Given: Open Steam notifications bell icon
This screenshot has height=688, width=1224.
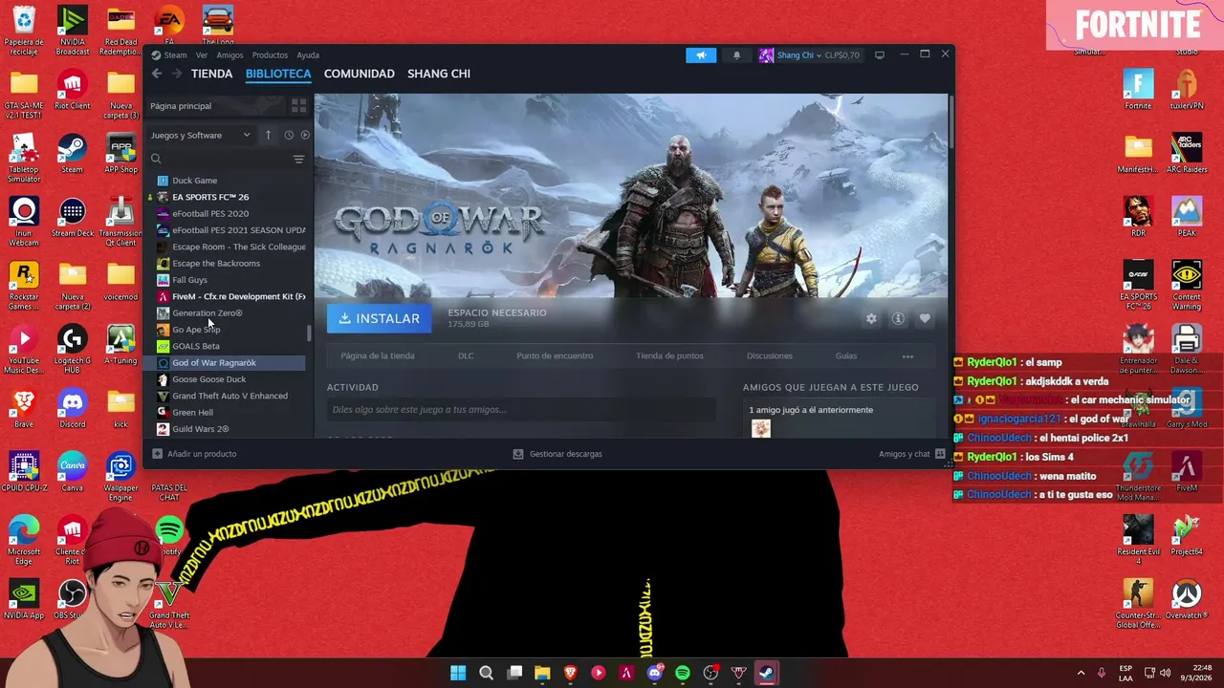Looking at the screenshot, I should point(736,55).
